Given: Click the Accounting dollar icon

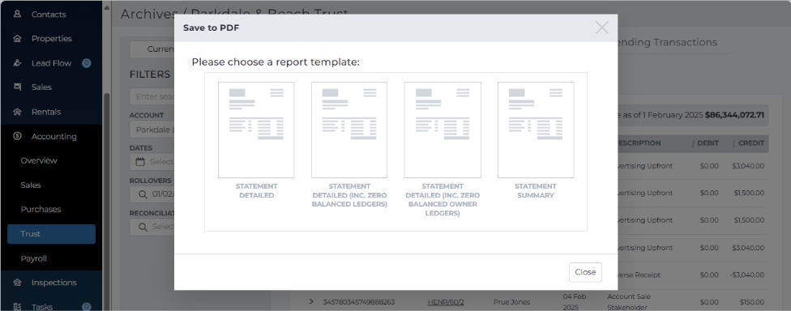Looking at the screenshot, I should point(17,136).
